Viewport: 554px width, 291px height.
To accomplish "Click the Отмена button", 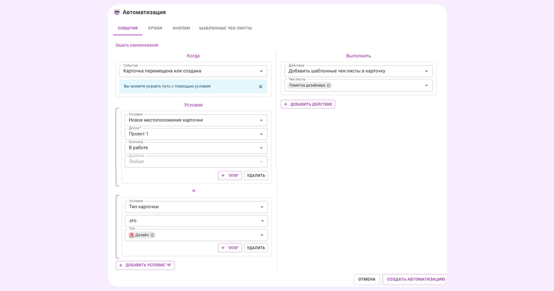I will pos(366,279).
